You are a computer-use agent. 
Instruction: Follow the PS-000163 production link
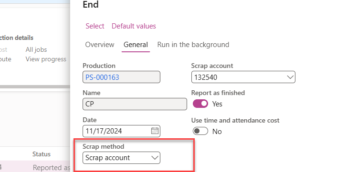[x=102, y=77]
